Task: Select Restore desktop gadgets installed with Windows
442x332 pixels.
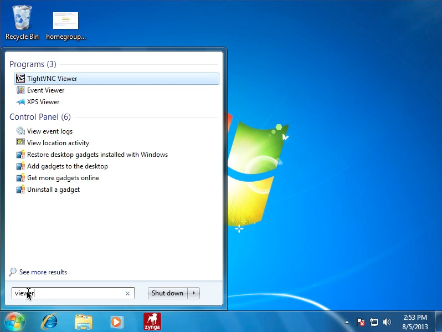Action: coord(97,155)
